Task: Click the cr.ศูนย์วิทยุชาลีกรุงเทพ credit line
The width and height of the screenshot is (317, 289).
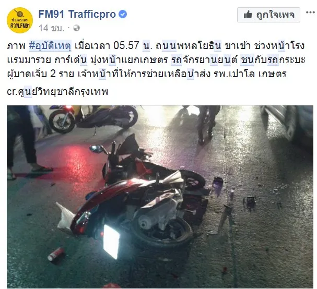Action: coord(57,92)
